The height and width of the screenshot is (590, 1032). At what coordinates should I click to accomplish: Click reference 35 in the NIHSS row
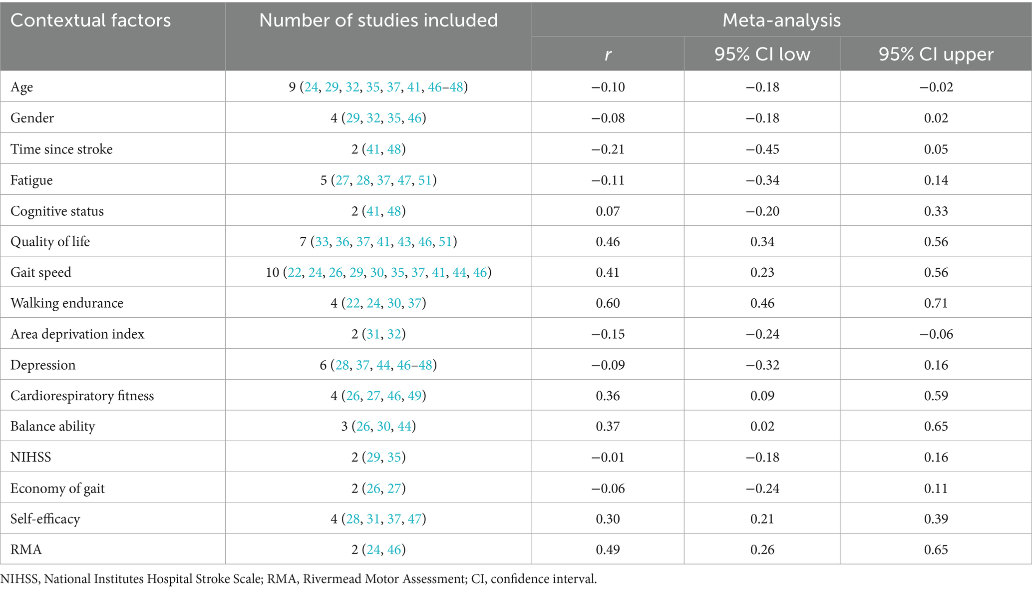click(394, 458)
